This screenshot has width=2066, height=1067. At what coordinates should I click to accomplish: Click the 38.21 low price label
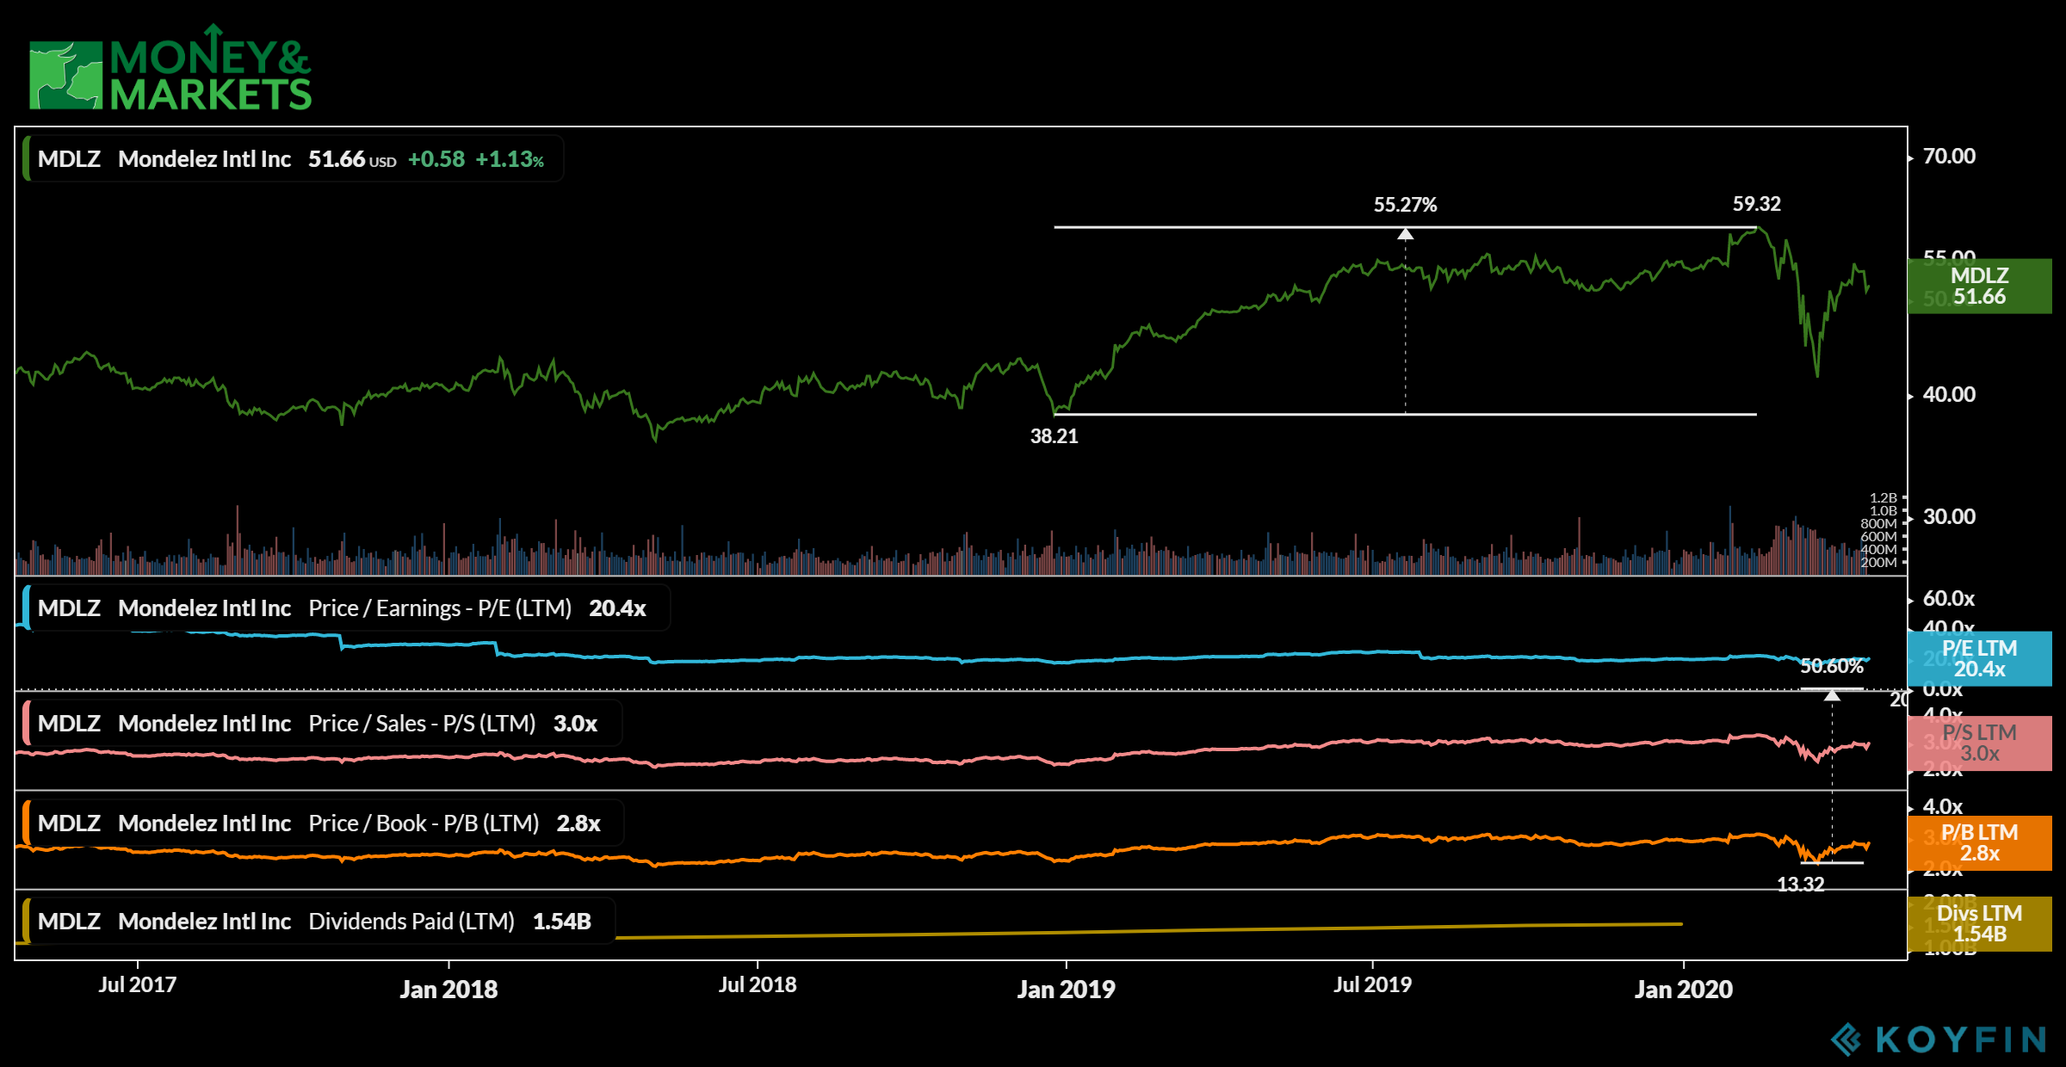coord(1055,436)
